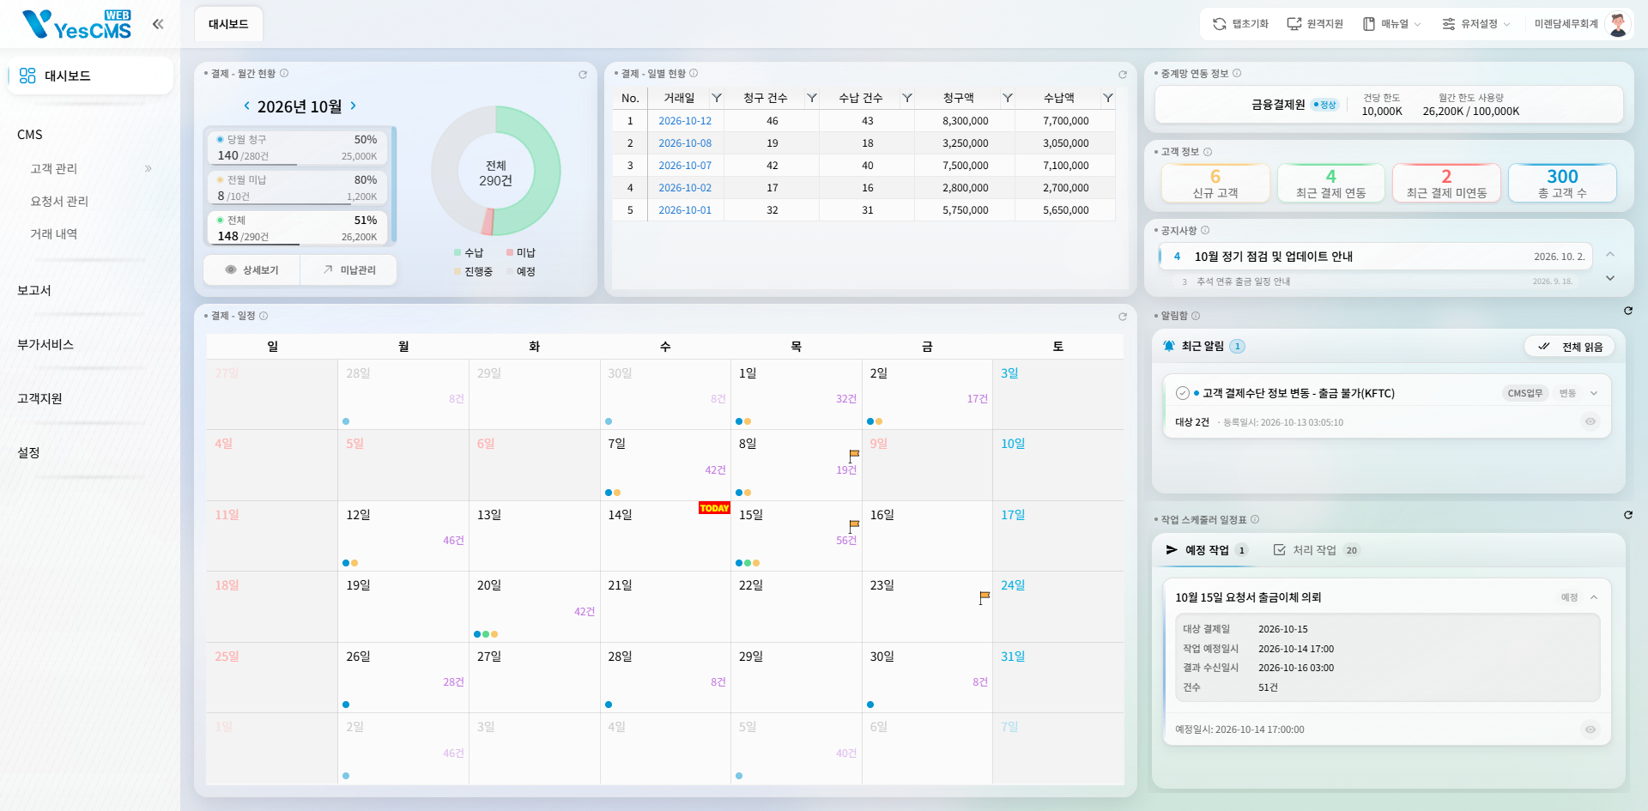This screenshot has height=811, width=1648.
Task: Open the 매뉴얼 dropdown menu
Action: pos(1391,24)
